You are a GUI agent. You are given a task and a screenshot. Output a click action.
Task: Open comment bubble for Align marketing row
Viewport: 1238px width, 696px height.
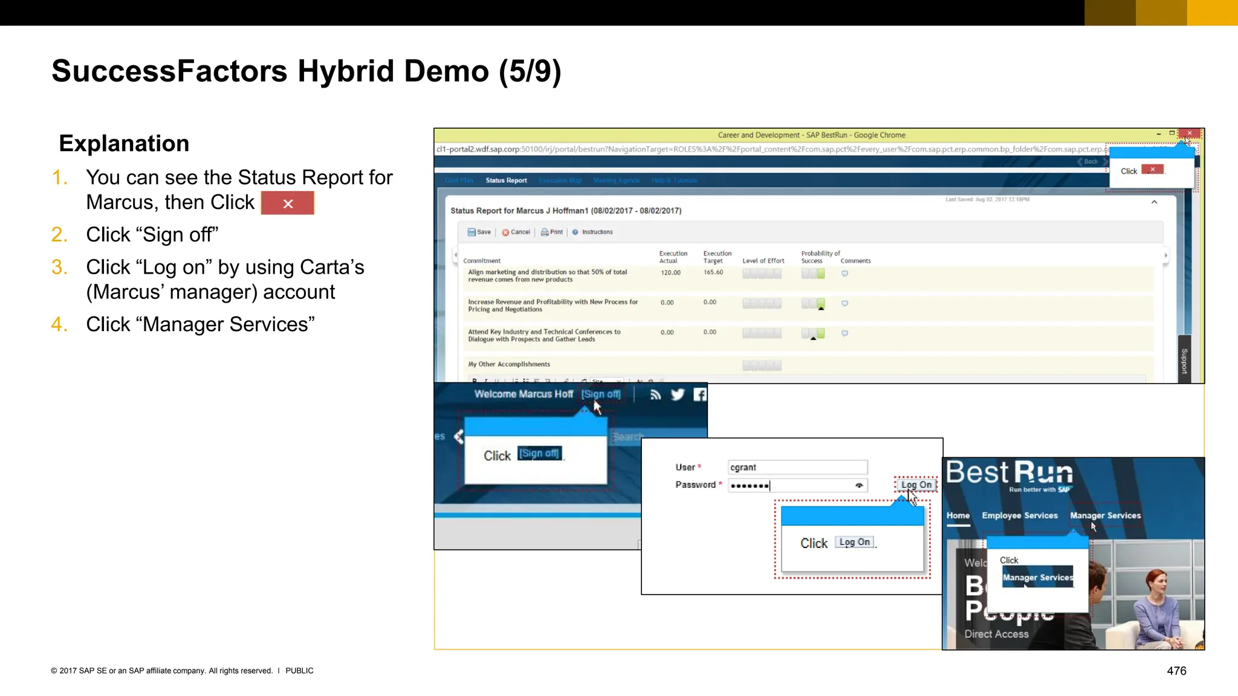tap(844, 274)
